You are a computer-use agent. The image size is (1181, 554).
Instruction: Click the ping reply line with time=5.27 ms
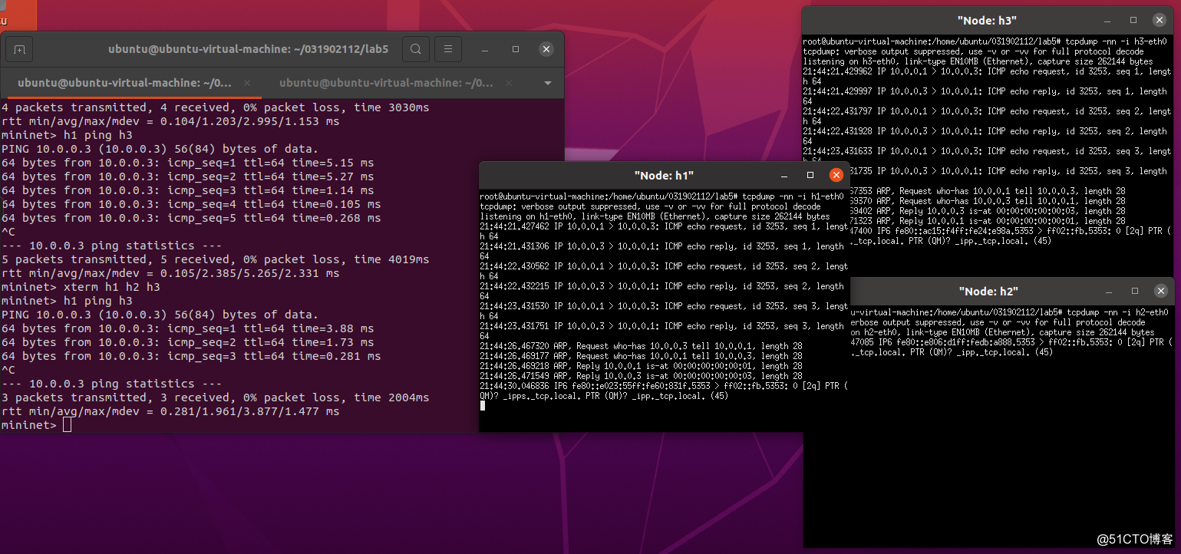coord(188,176)
